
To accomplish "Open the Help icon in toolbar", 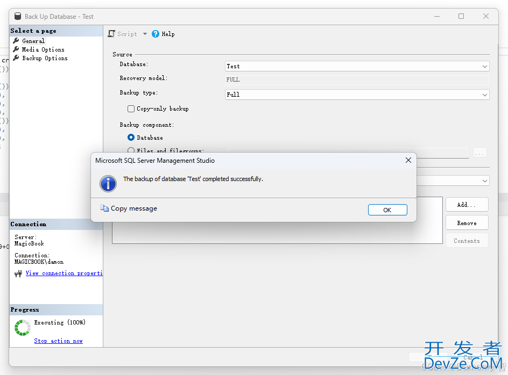I will [x=156, y=34].
